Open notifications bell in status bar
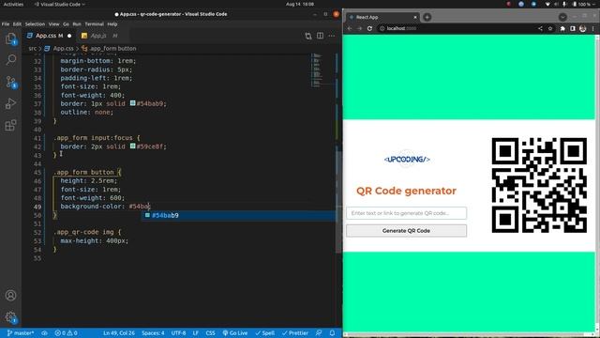 pos(332,333)
